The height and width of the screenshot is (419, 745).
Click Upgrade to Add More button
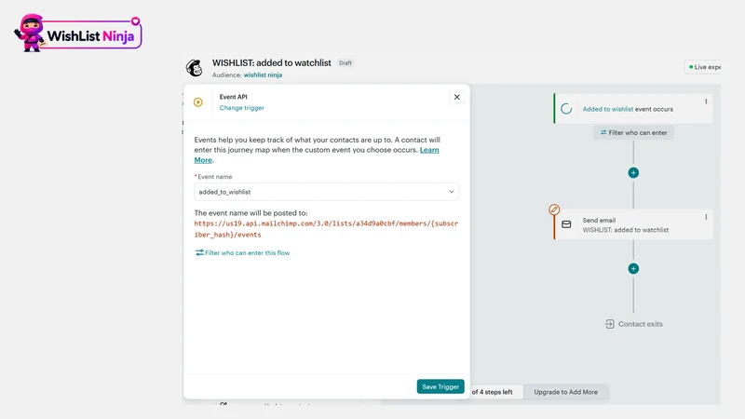566,392
